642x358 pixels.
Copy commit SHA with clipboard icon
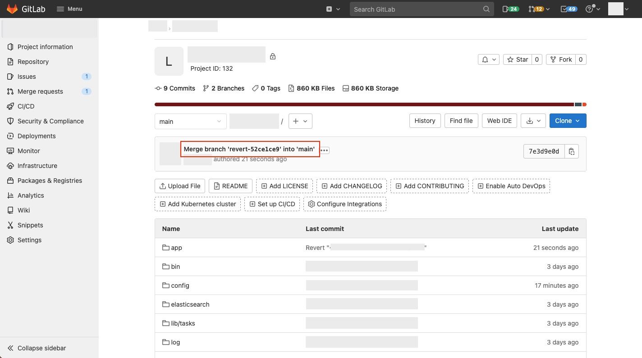(x=572, y=151)
